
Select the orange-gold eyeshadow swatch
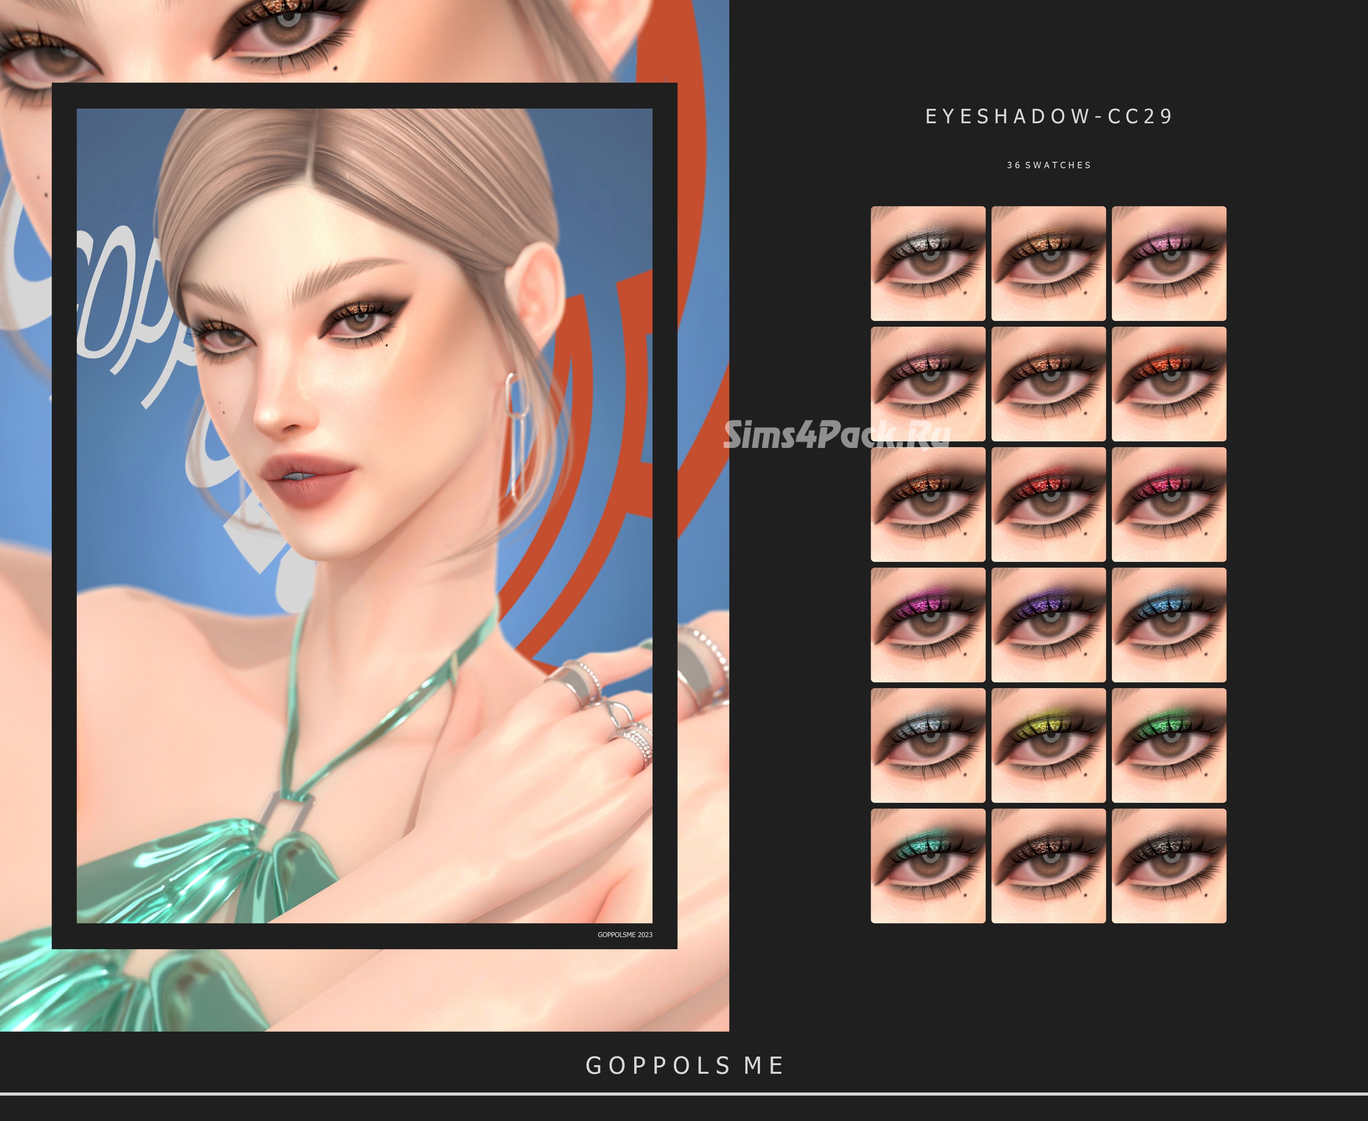click(x=1048, y=264)
